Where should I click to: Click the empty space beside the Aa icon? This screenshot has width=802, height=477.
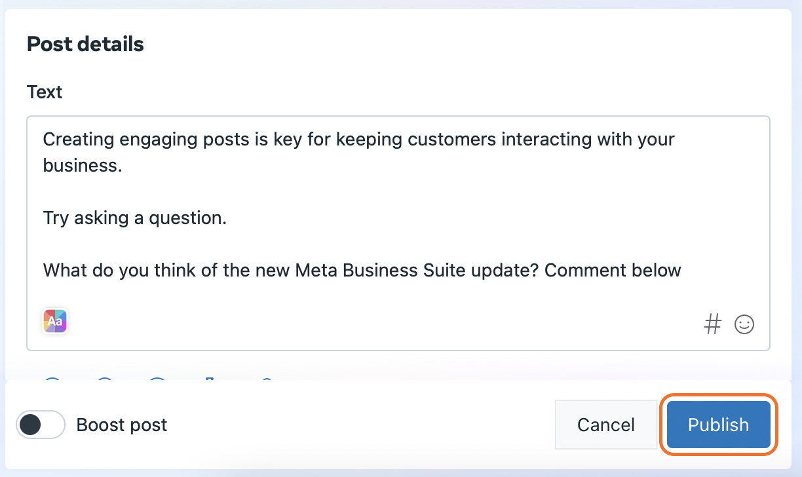tap(328, 322)
